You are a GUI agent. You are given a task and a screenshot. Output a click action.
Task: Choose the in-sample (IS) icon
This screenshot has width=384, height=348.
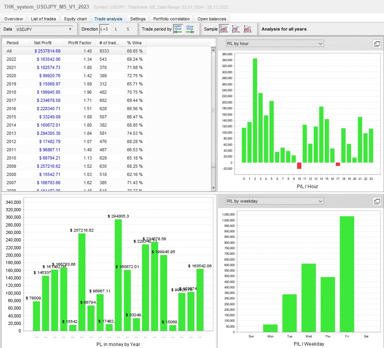point(236,29)
